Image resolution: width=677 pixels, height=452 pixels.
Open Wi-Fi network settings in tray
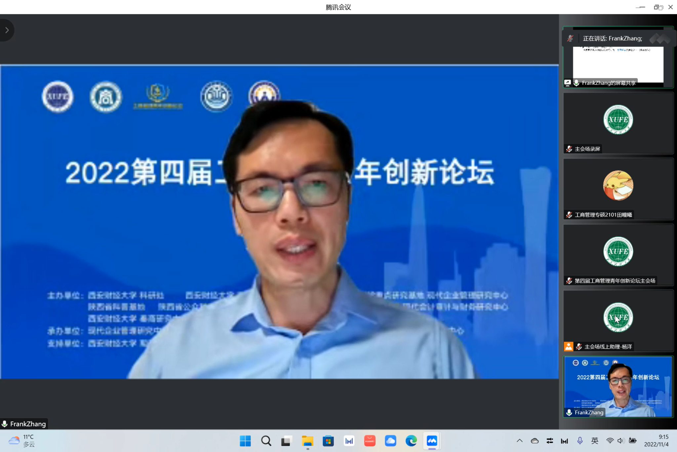point(610,441)
